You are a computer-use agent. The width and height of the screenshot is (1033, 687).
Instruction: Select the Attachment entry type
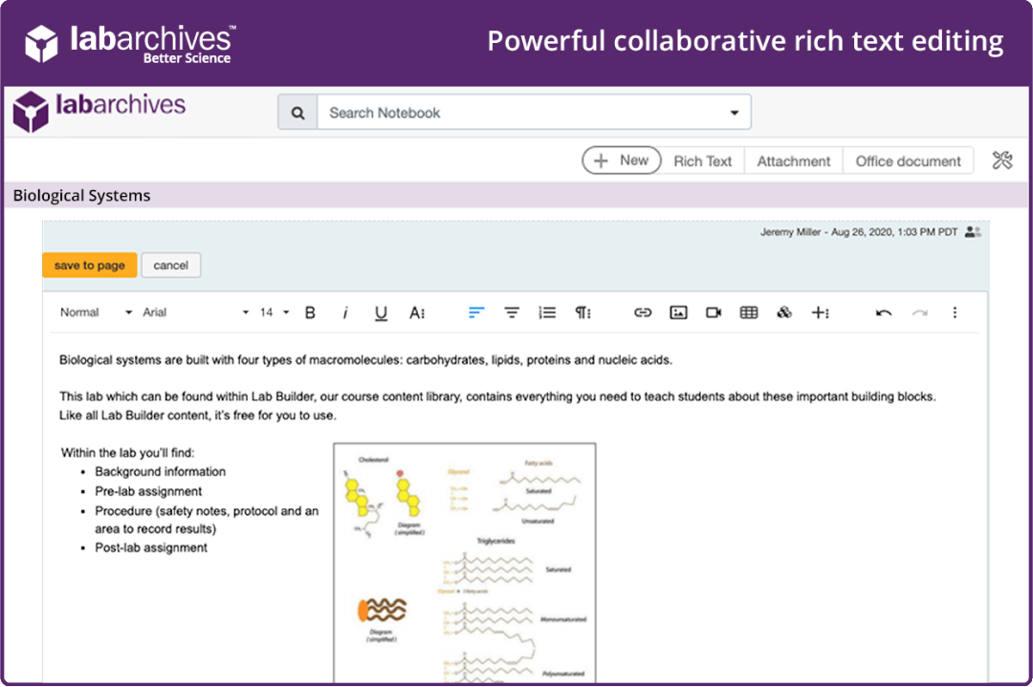pos(793,161)
